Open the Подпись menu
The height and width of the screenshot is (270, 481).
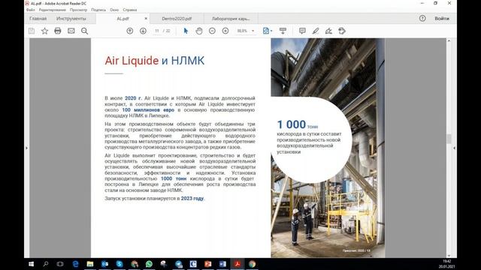(98, 10)
